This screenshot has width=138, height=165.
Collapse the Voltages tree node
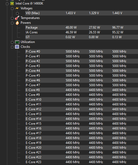(12, 9)
